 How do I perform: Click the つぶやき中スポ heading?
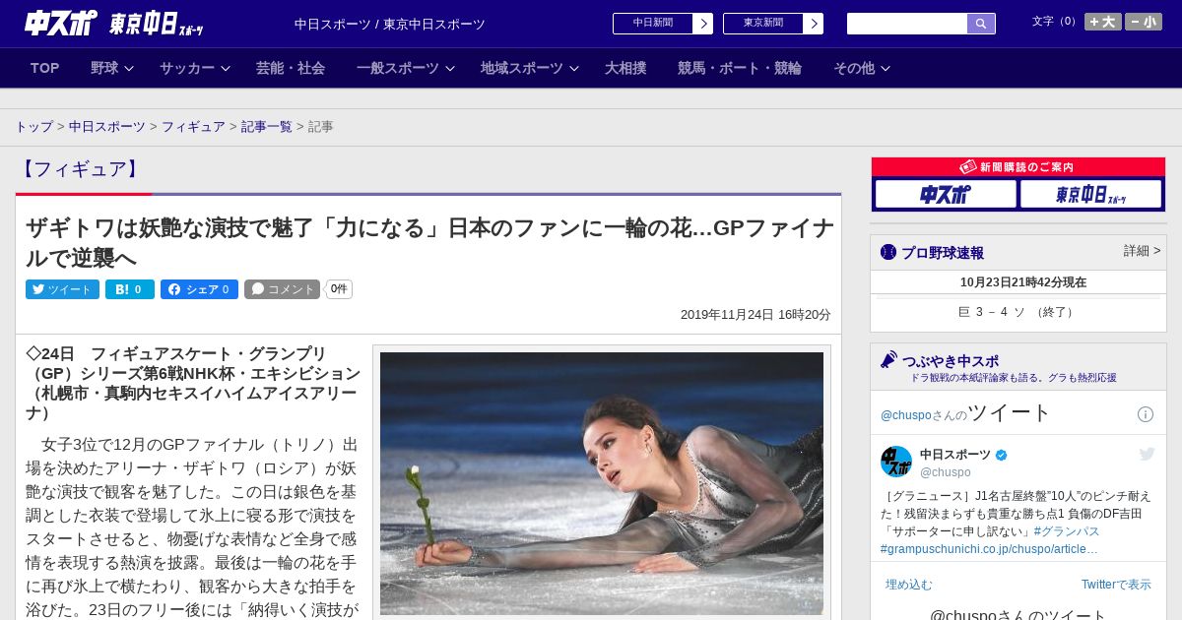[950, 361]
